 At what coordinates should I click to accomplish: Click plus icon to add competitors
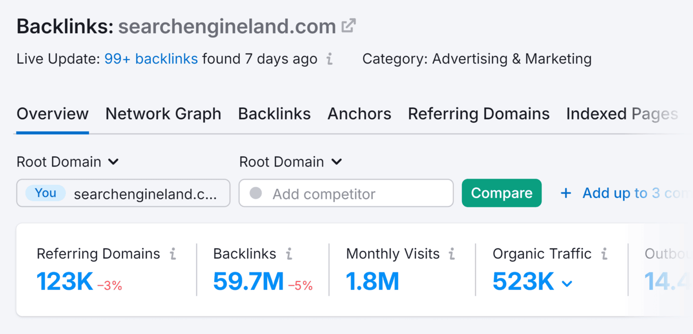click(566, 193)
